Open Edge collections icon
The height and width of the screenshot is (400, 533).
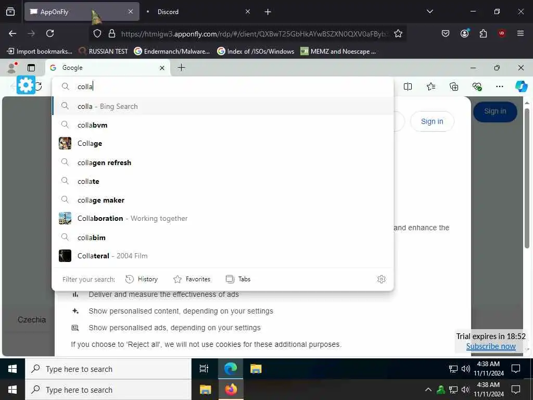point(454,86)
